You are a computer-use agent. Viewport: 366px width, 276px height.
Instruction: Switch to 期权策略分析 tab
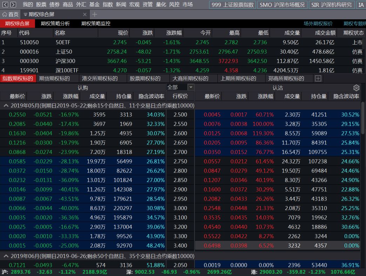[x=55, y=23]
